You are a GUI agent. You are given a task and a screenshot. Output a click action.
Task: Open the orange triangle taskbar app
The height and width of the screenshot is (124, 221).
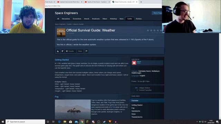[x=110, y=122]
